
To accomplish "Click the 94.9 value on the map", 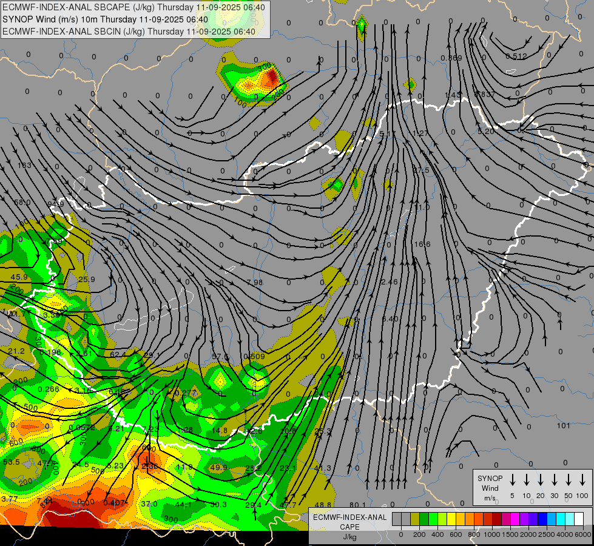I will (x=56, y=204).
